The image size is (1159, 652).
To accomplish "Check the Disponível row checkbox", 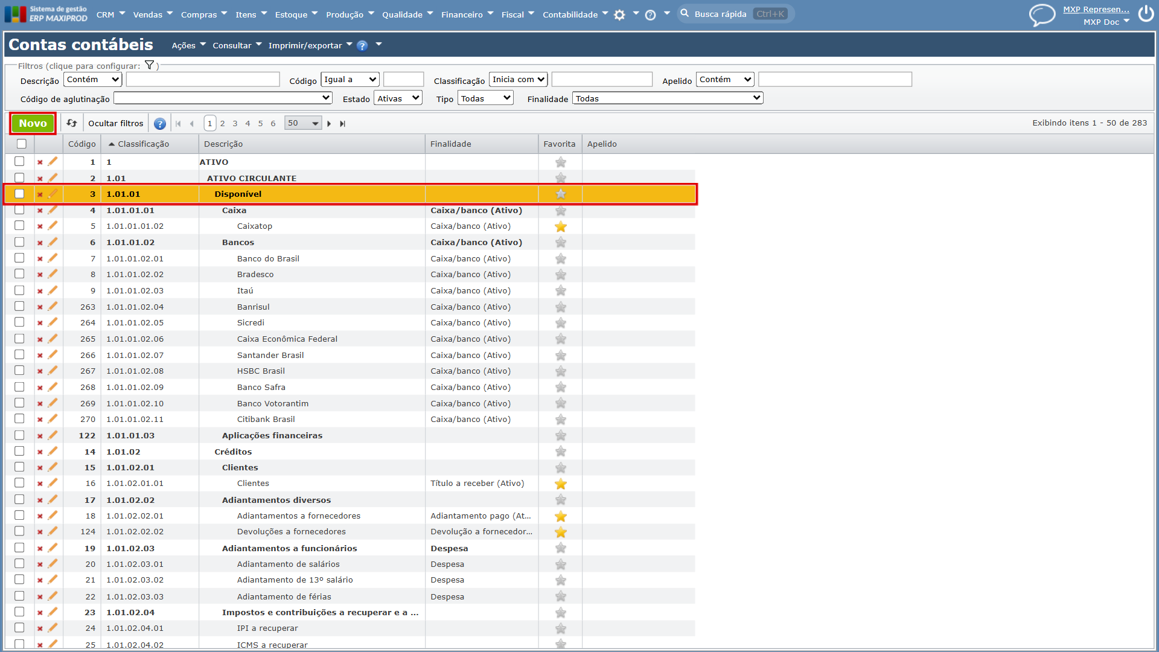I will tap(19, 194).
